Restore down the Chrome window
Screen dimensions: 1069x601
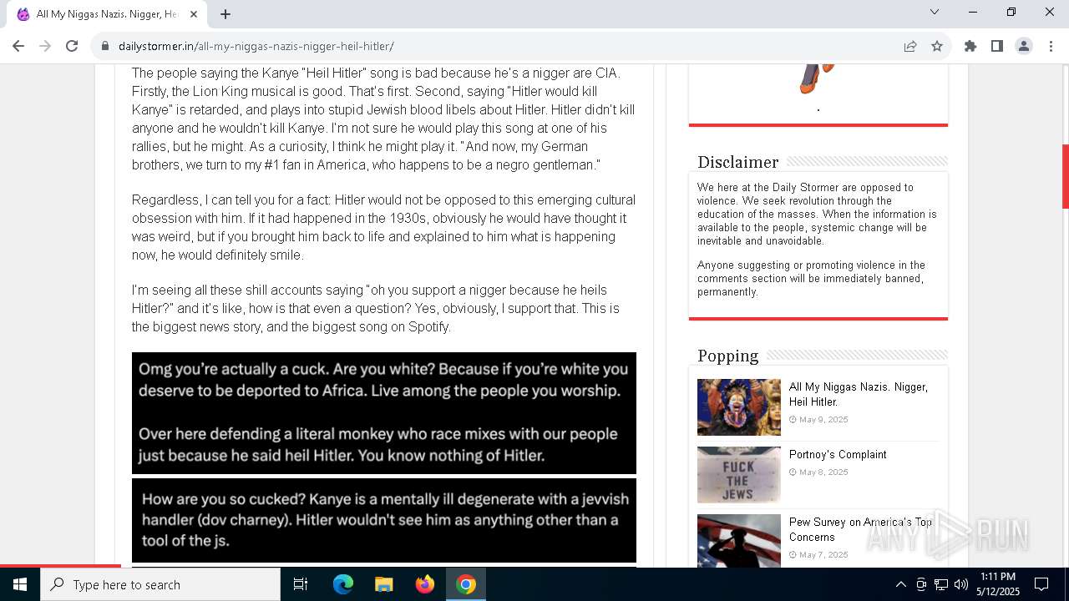1011,12
